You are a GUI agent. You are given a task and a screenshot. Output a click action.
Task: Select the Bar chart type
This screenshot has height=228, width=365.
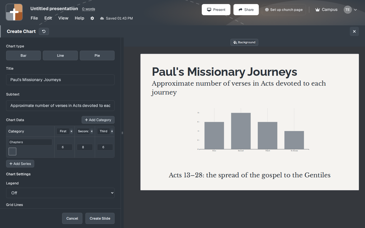point(23,55)
